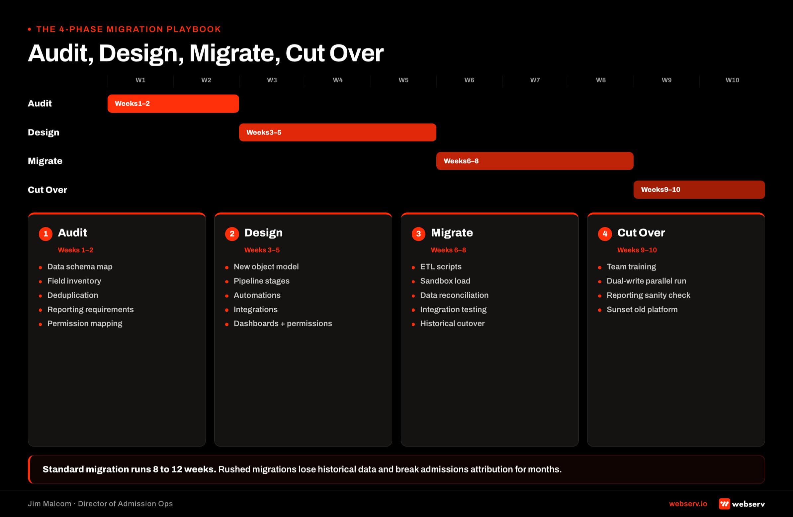Click the 'Weeks 6–8' card subtitle
This screenshot has width=793, height=517.
point(449,250)
